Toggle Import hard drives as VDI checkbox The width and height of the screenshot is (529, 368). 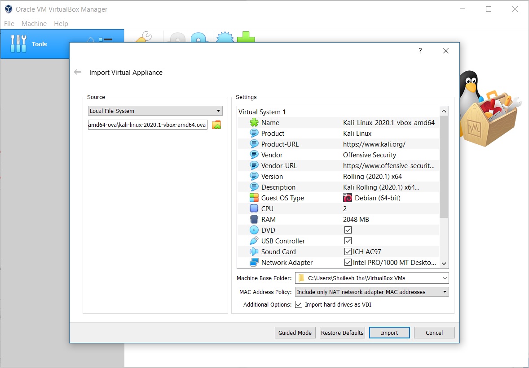point(299,305)
